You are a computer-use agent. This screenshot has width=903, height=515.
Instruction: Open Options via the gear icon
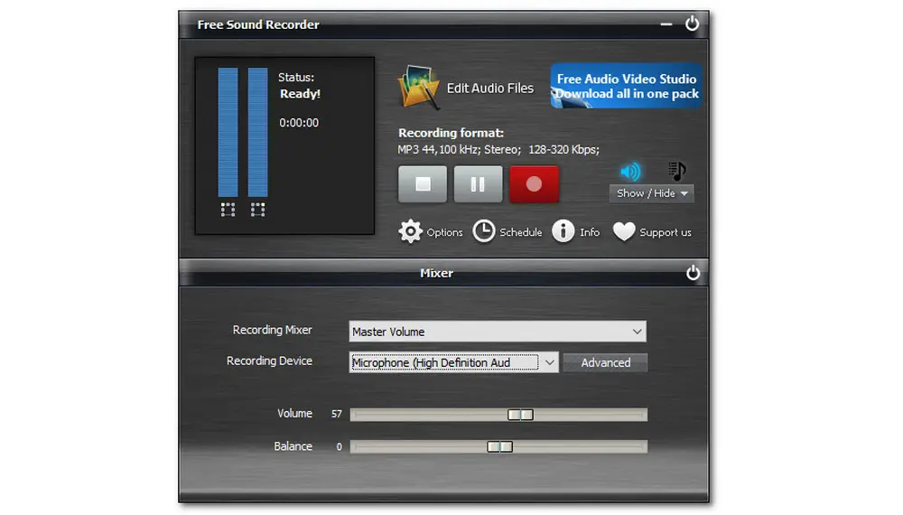click(x=411, y=231)
